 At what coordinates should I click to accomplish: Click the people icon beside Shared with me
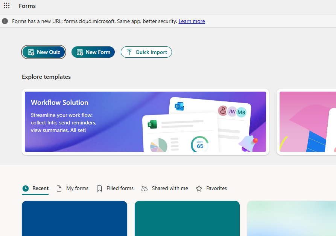click(x=144, y=188)
